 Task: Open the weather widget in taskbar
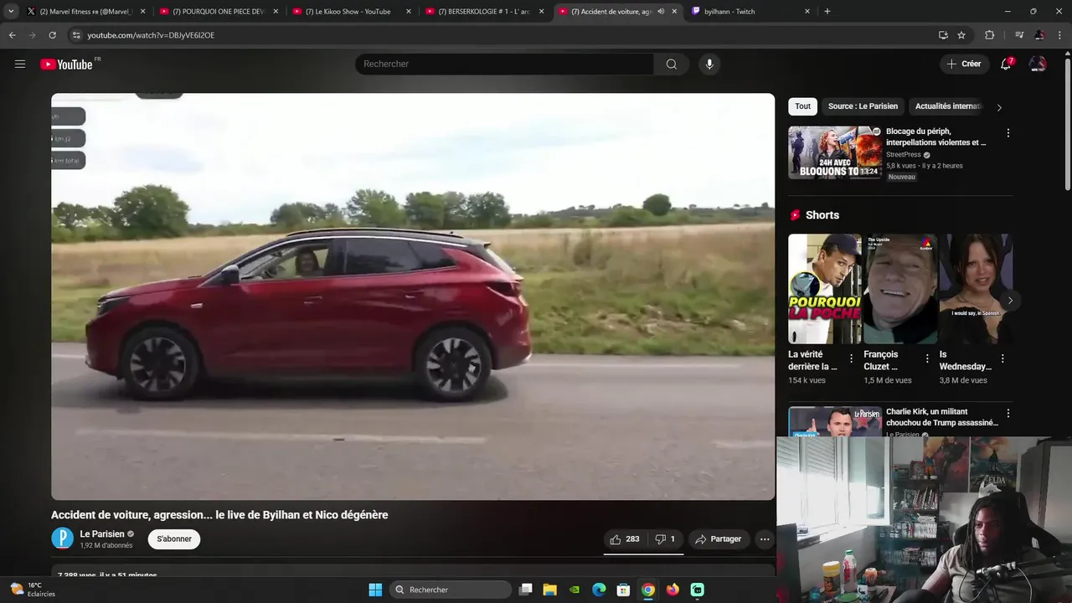pos(33,590)
